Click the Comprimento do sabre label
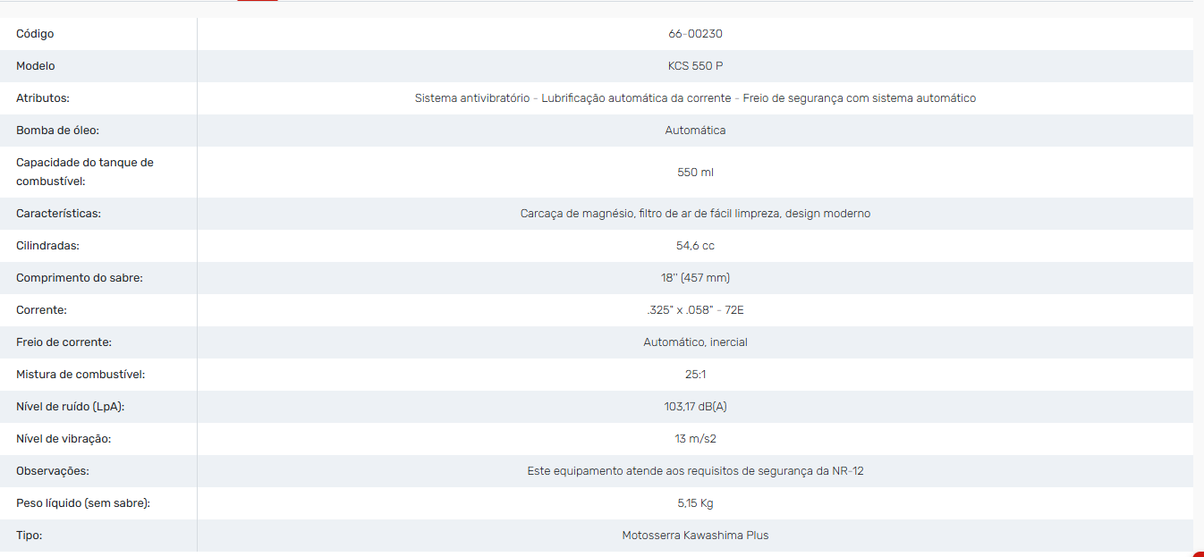This screenshot has height=557, width=1204. pos(80,278)
